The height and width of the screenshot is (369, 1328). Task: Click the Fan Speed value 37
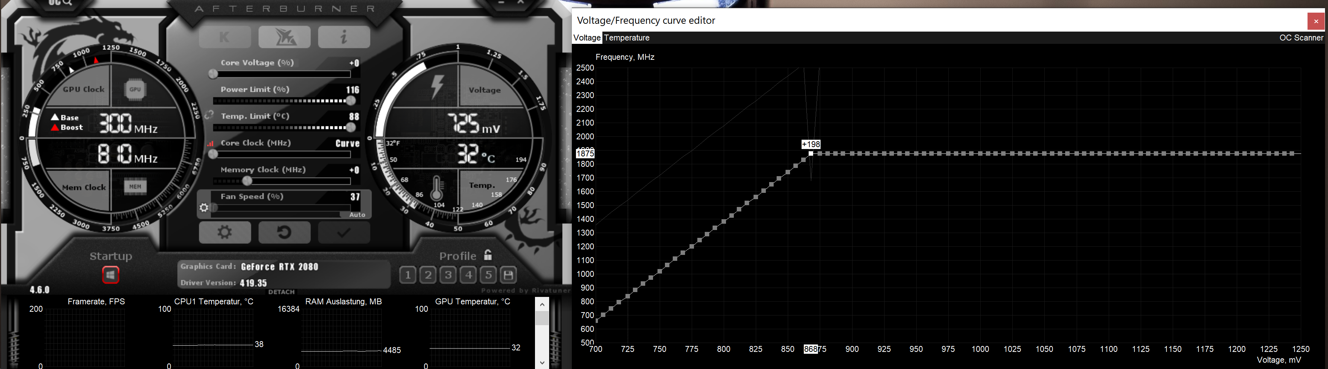coord(355,197)
